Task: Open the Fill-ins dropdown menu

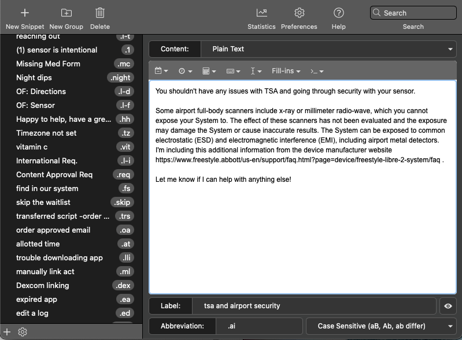Action: 286,71
